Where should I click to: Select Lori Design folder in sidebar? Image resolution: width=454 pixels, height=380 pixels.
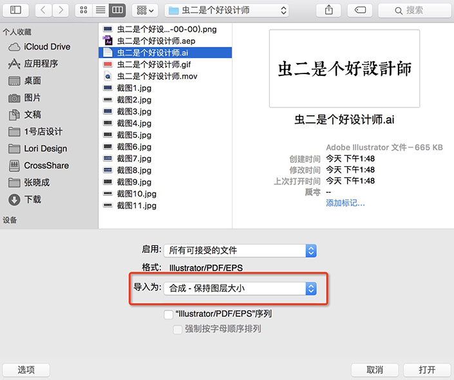pyautogui.click(x=38, y=149)
